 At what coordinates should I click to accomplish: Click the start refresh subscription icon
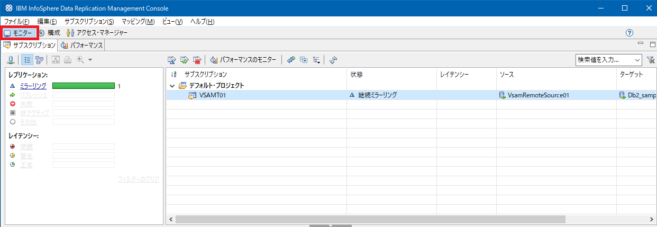pos(184,60)
